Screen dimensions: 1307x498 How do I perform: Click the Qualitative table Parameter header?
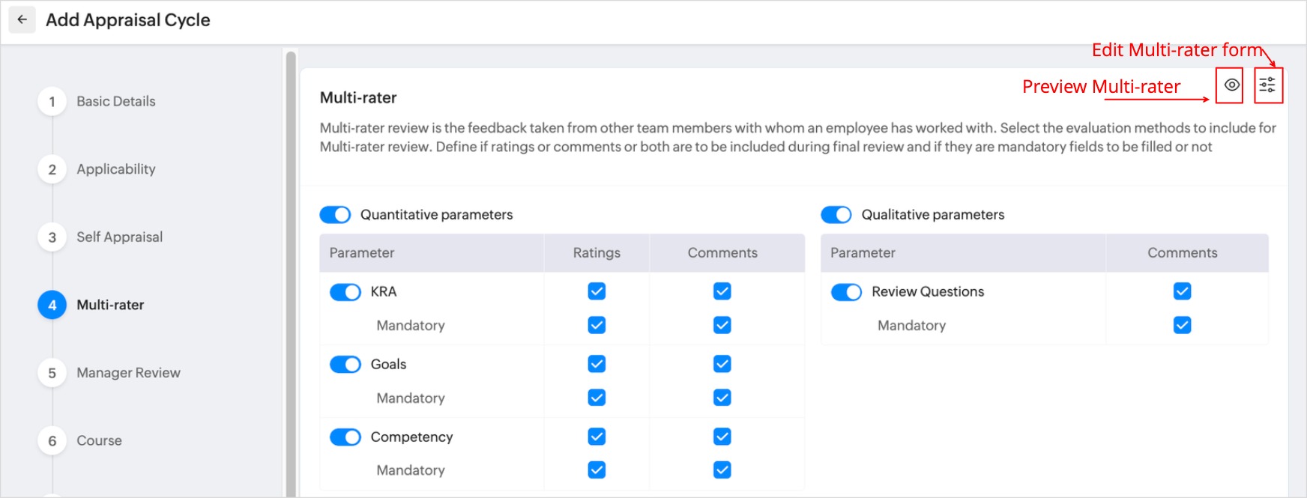[863, 253]
